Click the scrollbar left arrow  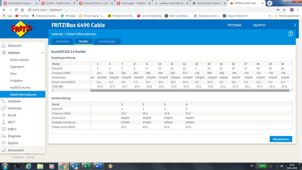(x=53, y=90)
